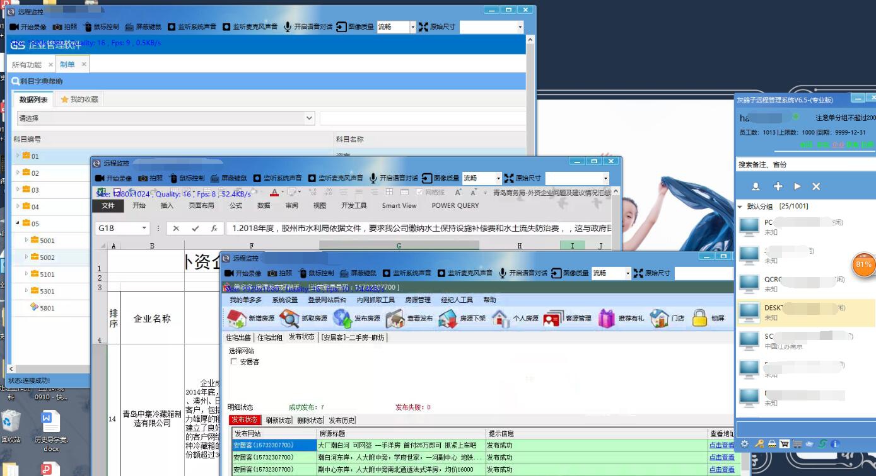Click the 搜索备注、备份 search field

point(805,164)
